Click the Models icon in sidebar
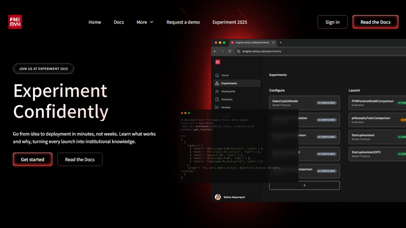 (217, 107)
